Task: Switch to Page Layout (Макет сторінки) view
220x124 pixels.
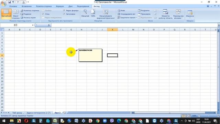Action: [x=15, y=14]
